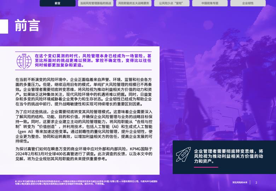Viewport: 276px width, 191px height.
Task: Click the vertical divider beside page number
Action: click(250, 183)
